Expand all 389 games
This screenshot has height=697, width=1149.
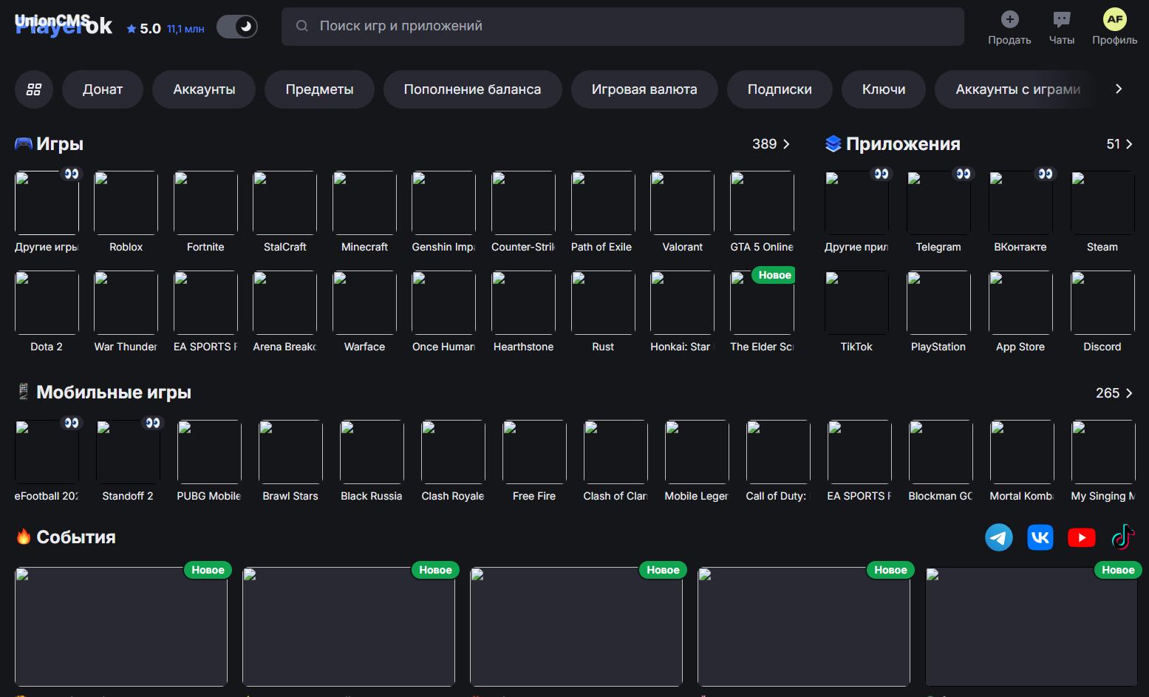pos(771,144)
